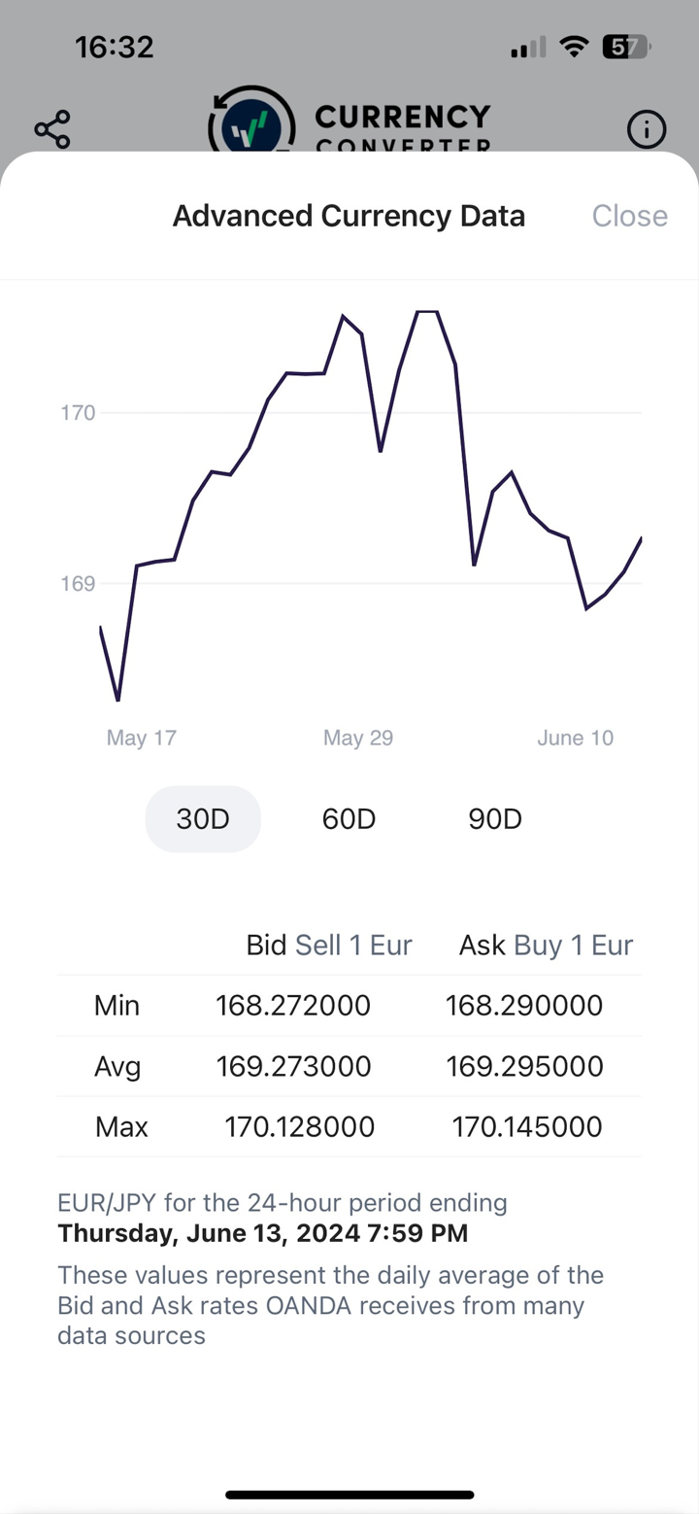Tap the share icon

pyautogui.click(x=52, y=129)
